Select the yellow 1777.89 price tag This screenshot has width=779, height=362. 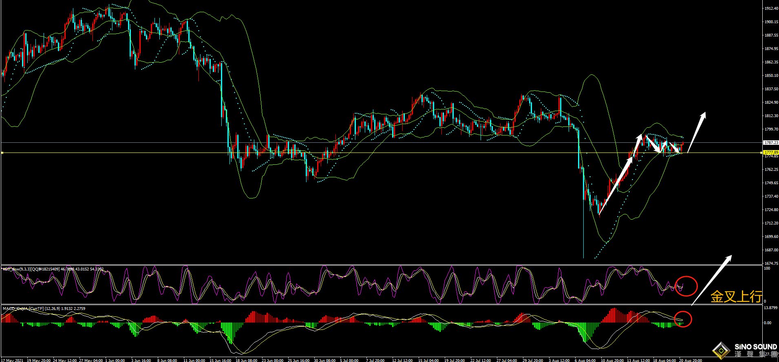point(771,153)
